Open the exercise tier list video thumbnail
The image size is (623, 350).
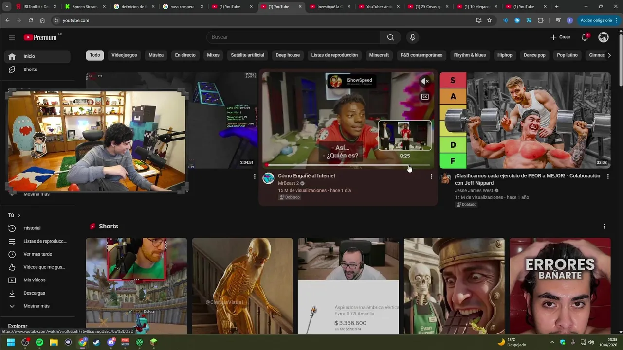click(x=525, y=121)
